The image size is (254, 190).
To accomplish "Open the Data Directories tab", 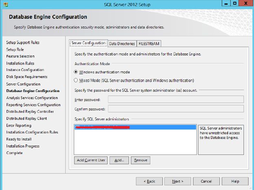I will point(122,44).
